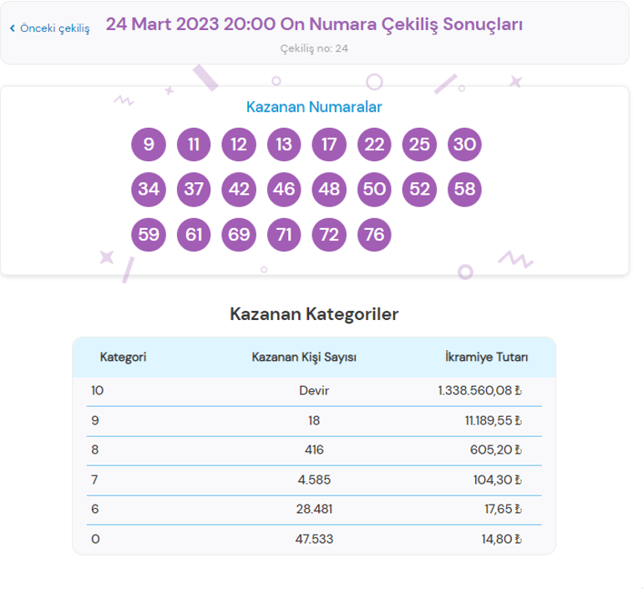Viewport: 643px width, 589px height.
Task: Click winning number ball 11
Action: (x=194, y=145)
